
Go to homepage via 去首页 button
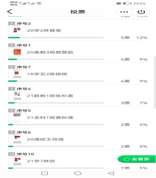tap(136, 159)
